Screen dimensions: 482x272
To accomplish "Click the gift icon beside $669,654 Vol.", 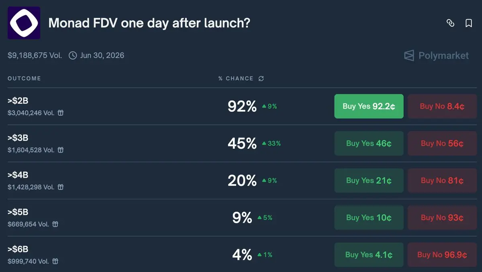I will point(55,224).
